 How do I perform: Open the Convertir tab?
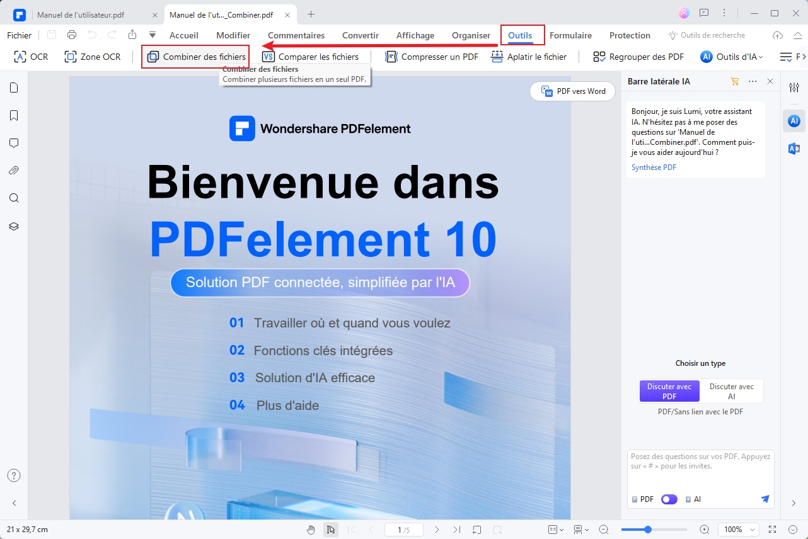[361, 35]
